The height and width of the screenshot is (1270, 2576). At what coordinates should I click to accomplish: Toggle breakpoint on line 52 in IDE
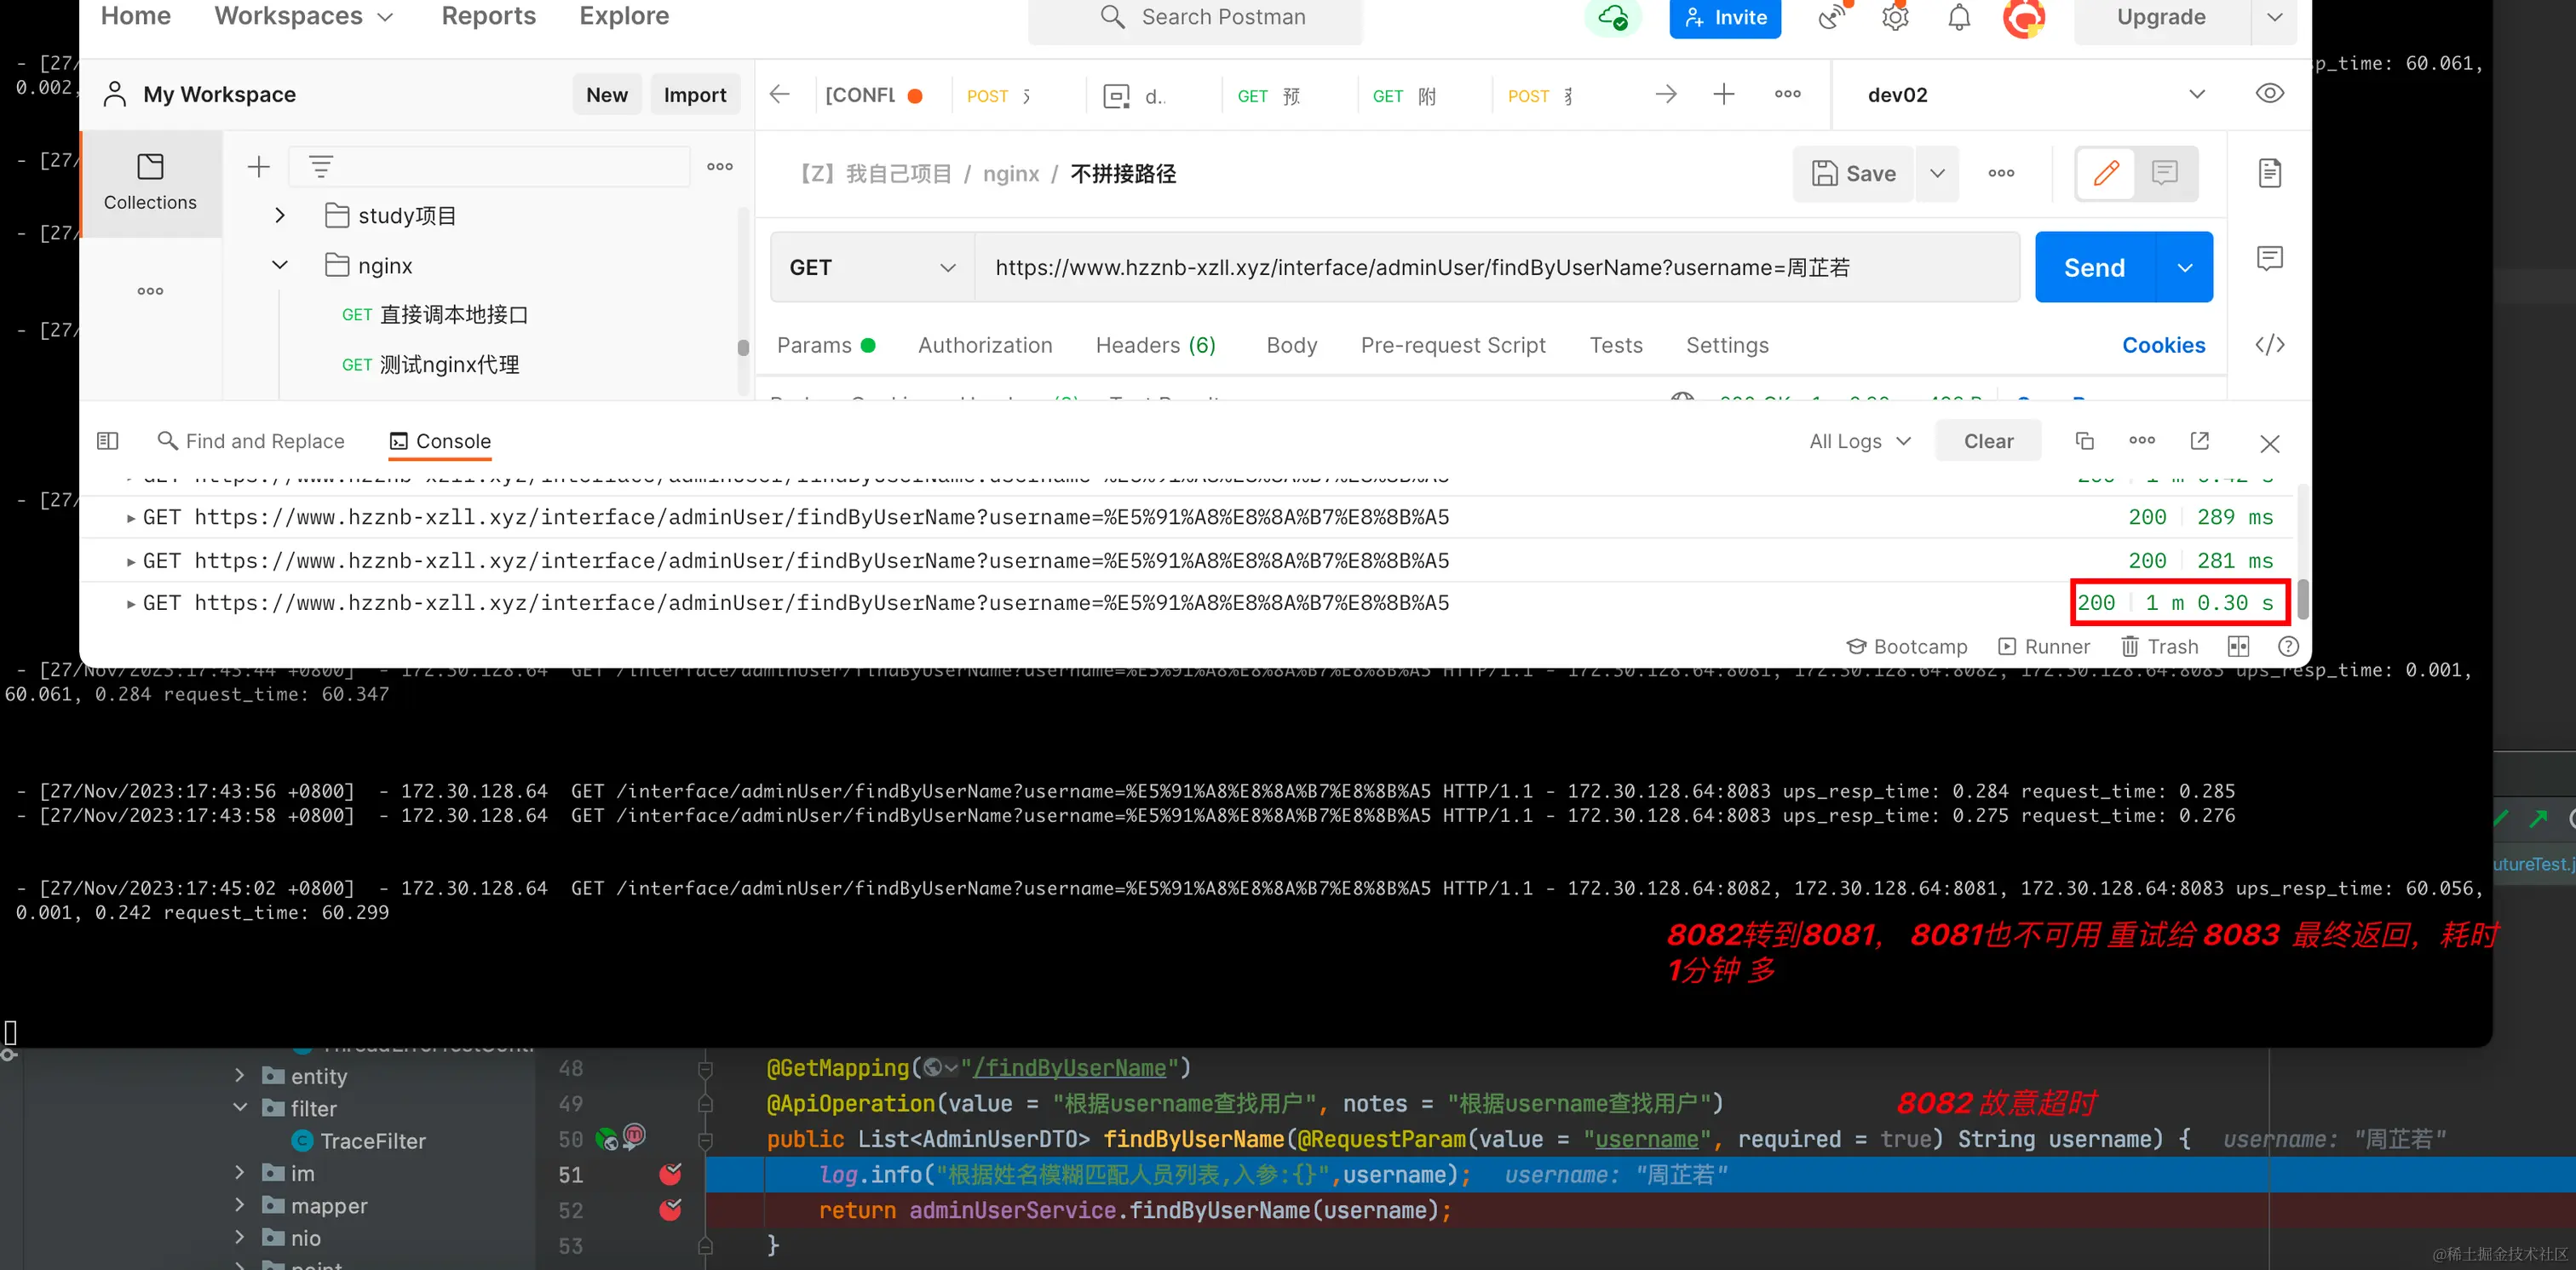670,1210
